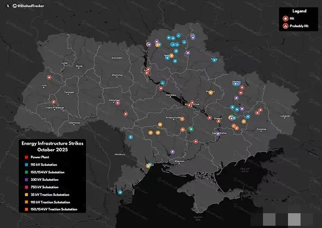The height and width of the screenshot is (228, 322).
Task: Select the red hit marker north of Lviv
Action: point(49,77)
